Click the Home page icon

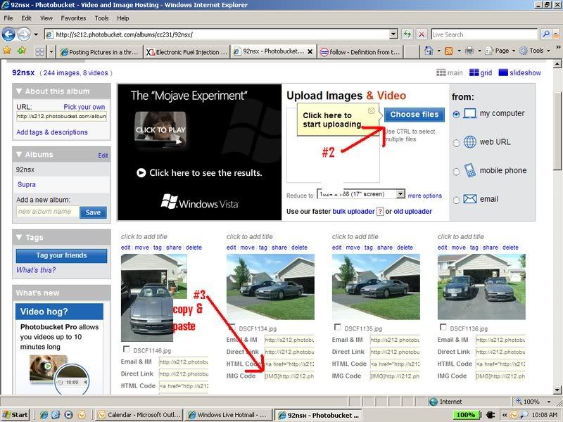(429, 51)
